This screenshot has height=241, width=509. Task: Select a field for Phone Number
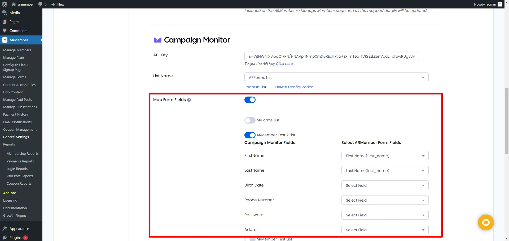pyautogui.click(x=385, y=200)
